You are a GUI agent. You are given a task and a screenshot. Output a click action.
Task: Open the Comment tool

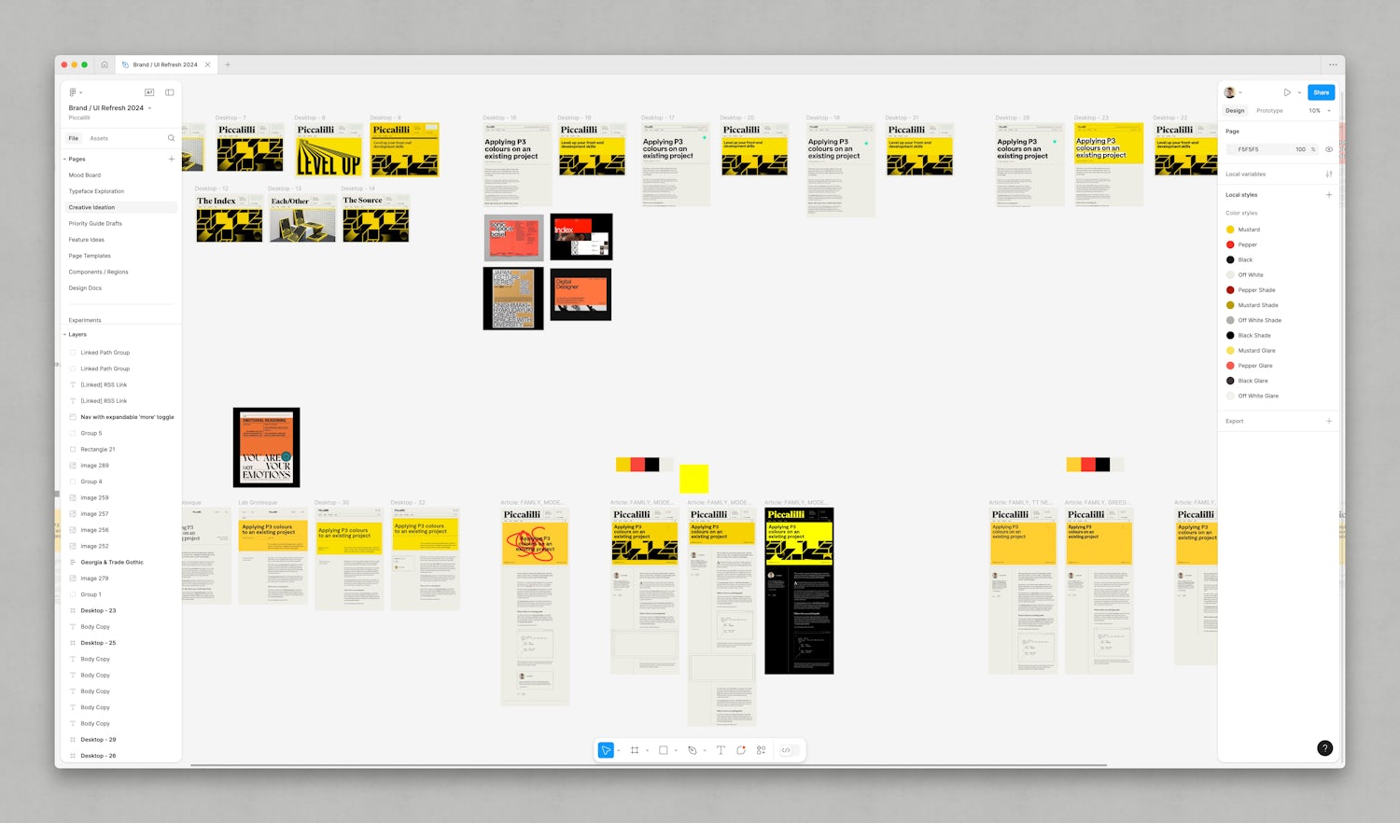pos(741,750)
